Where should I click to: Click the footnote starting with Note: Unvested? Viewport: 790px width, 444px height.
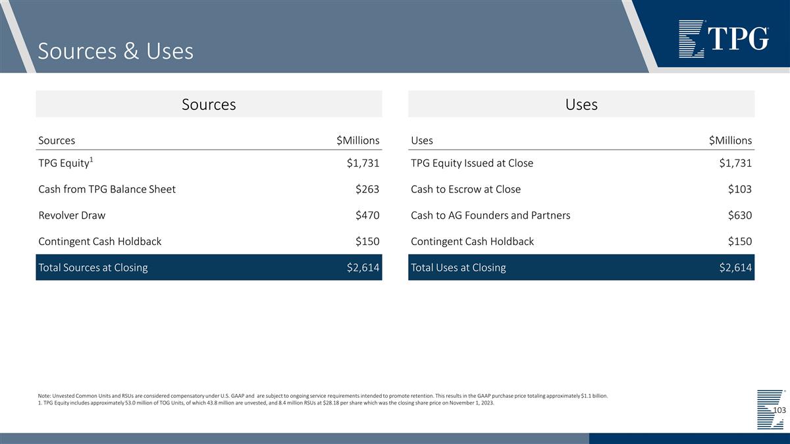click(323, 396)
